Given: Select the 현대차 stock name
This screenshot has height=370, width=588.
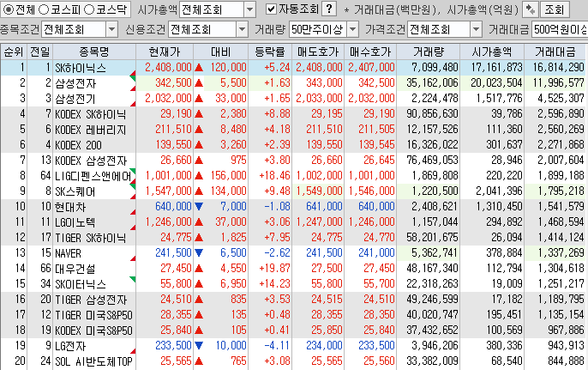Looking at the screenshot, I should (70, 207).
